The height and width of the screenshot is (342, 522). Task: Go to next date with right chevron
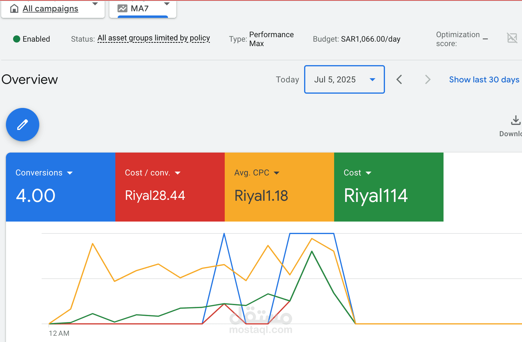coord(427,79)
